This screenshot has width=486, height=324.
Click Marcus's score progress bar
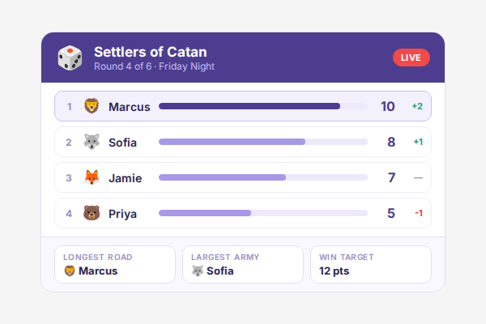point(262,106)
